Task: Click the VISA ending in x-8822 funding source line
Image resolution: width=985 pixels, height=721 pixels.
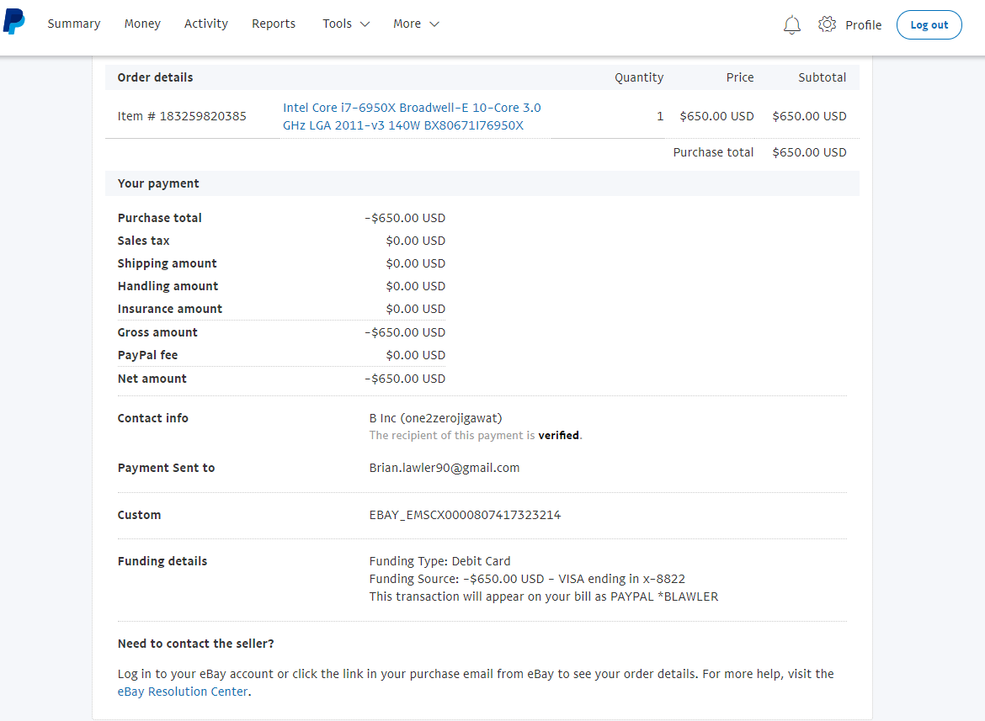Action: pos(527,579)
